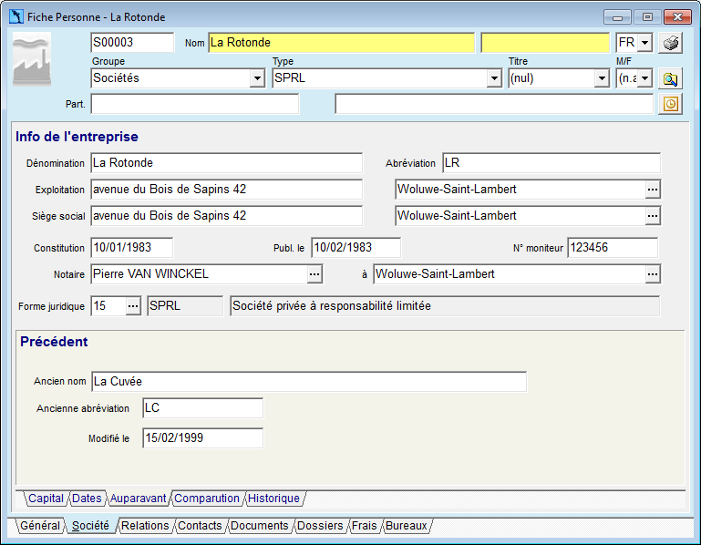The width and height of the screenshot is (701, 545).
Task: Click the Siège social city field
Action: (521, 215)
